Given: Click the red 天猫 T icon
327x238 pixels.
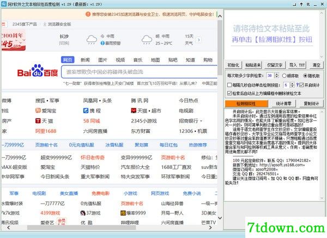Looking at the screenshot, I should click(38, 121).
